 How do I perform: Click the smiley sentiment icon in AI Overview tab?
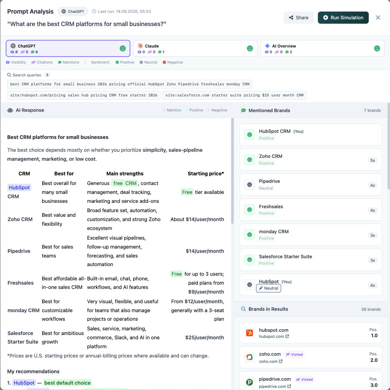point(377,49)
